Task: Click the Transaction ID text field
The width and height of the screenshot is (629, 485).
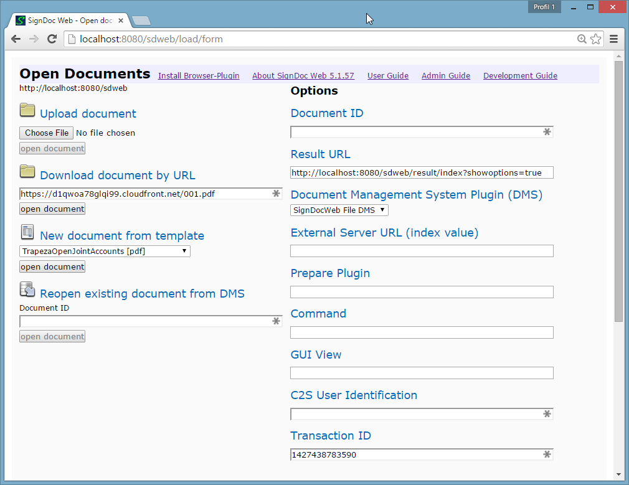Action: click(x=414, y=455)
